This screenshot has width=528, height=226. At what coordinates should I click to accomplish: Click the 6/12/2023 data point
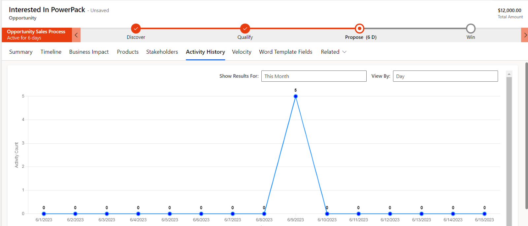click(390, 214)
